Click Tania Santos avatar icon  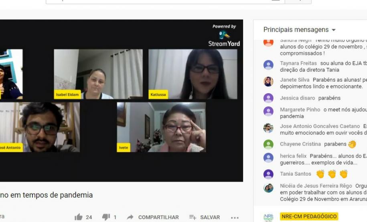coord(268,174)
